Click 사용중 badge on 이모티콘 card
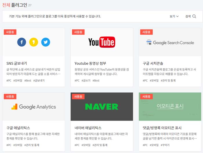203x153 pixels. coord(146,96)
